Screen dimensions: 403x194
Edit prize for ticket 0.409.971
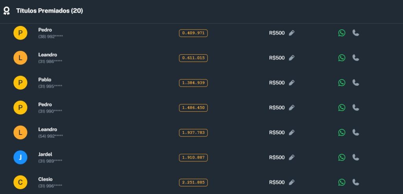pos(292,33)
